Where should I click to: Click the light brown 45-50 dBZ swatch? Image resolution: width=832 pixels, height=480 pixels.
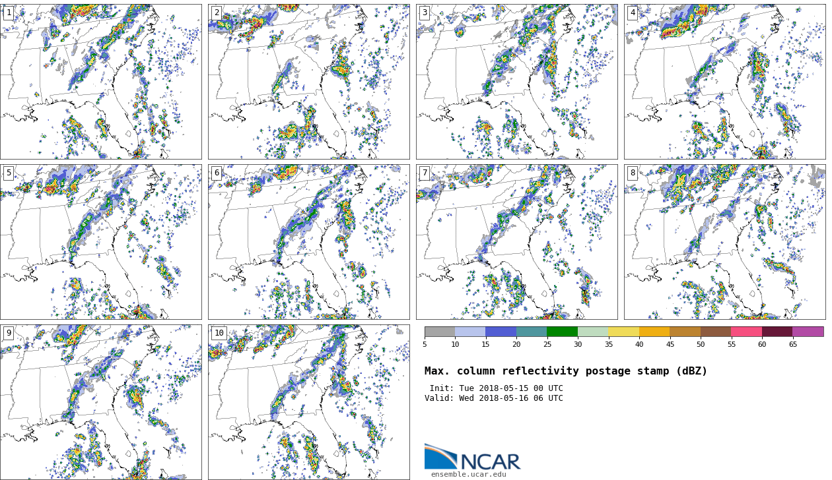click(x=685, y=332)
